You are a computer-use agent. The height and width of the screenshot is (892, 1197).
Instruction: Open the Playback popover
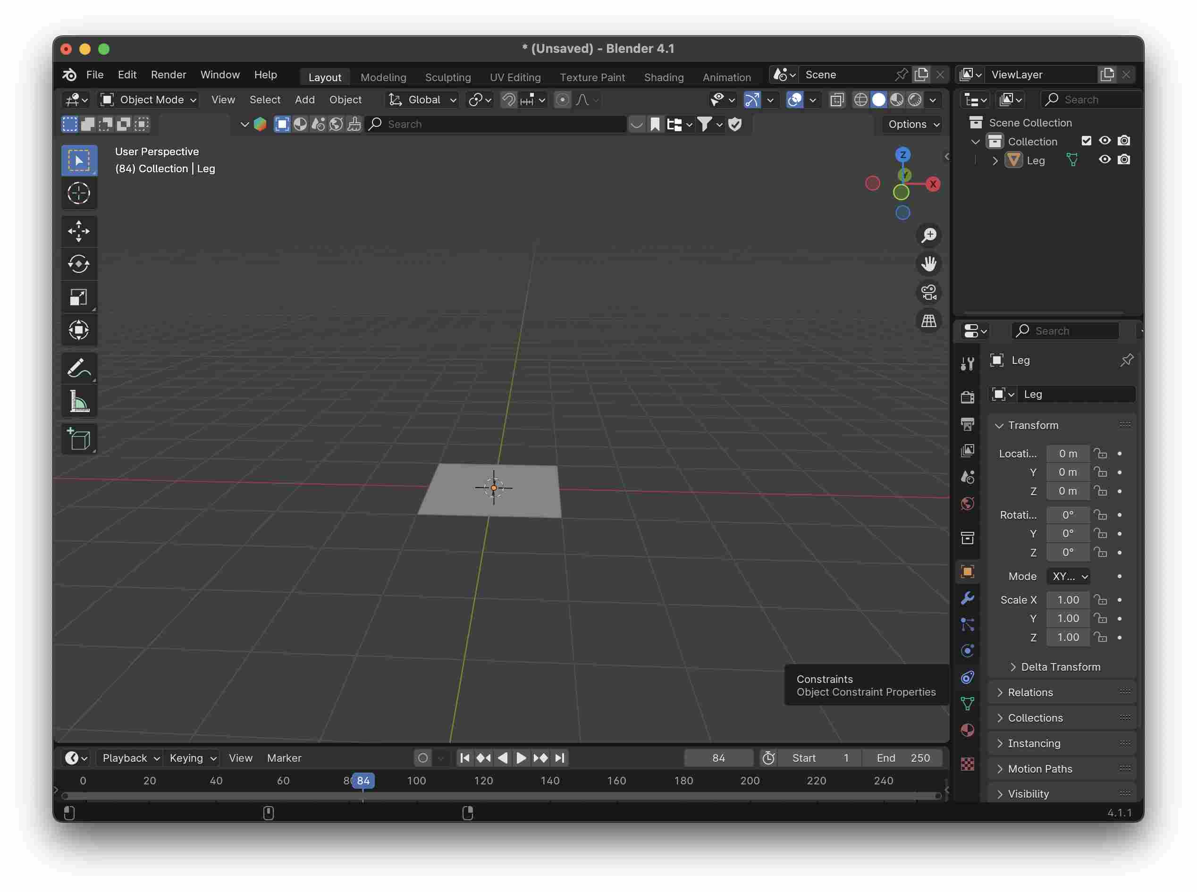[x=130, y=758]
